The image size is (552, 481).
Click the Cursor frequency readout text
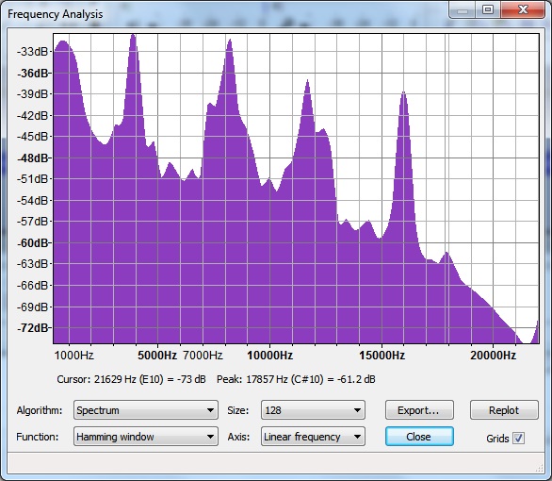click(x=131, y=379)
